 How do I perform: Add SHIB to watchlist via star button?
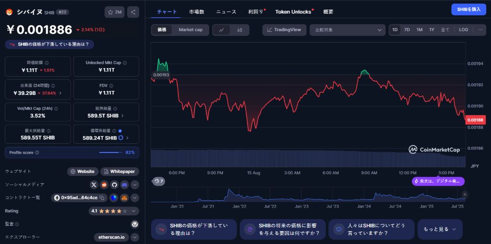114,12
